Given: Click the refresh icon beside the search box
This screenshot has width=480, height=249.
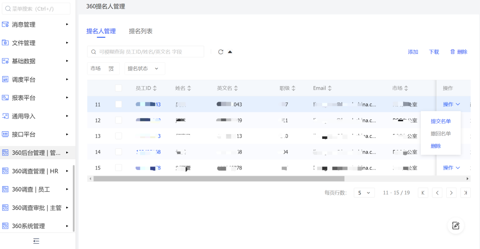Looking at the screenshot, I should click(221, 52).
